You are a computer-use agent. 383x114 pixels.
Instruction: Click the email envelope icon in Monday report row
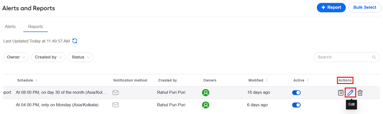coord(115,105)
